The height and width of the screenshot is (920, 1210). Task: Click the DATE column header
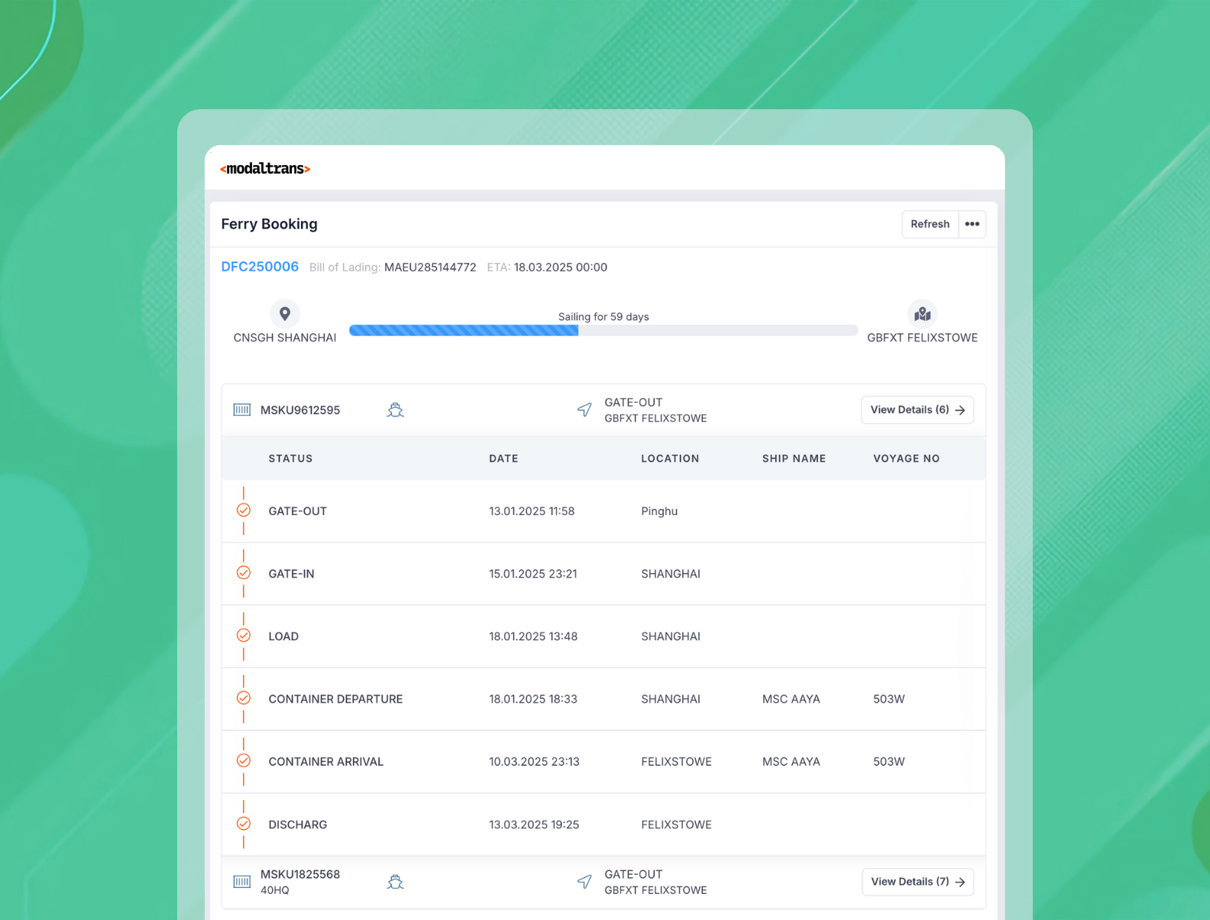click(x=503, y=458)
